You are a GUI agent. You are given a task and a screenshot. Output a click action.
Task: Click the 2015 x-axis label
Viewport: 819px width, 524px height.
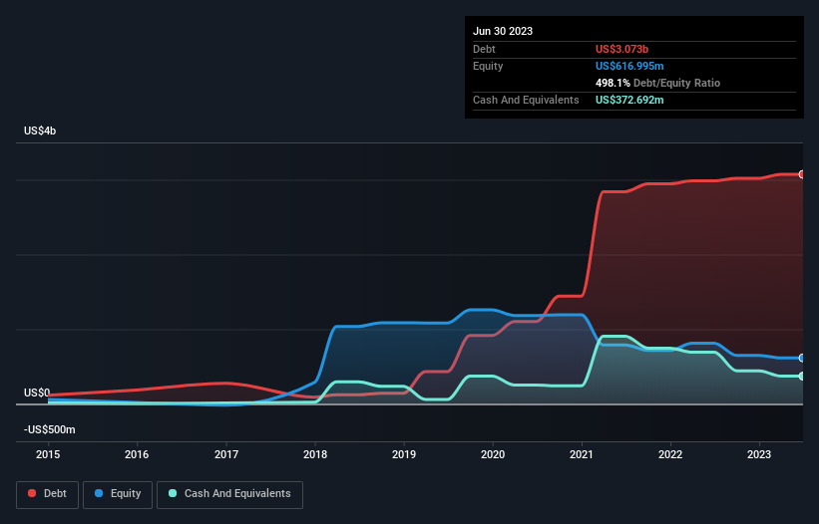pyautogui.click(x=48, y=454)
